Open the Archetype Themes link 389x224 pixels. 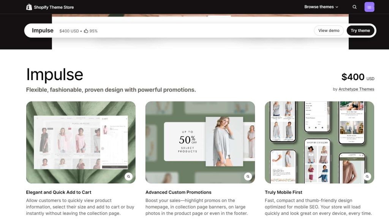356,89
